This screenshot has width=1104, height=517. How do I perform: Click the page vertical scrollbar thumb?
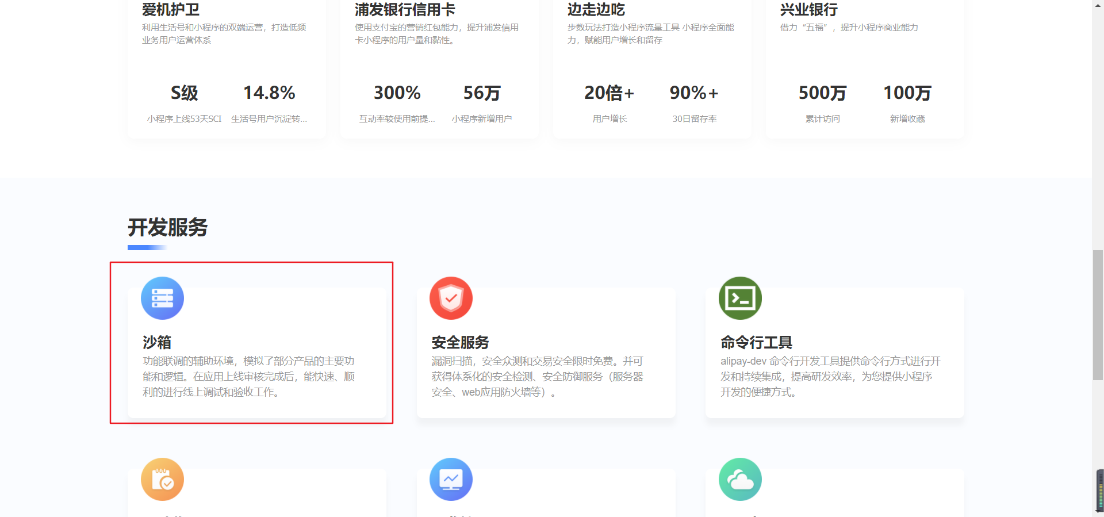pyautogui.click(x=1098, y=315)
